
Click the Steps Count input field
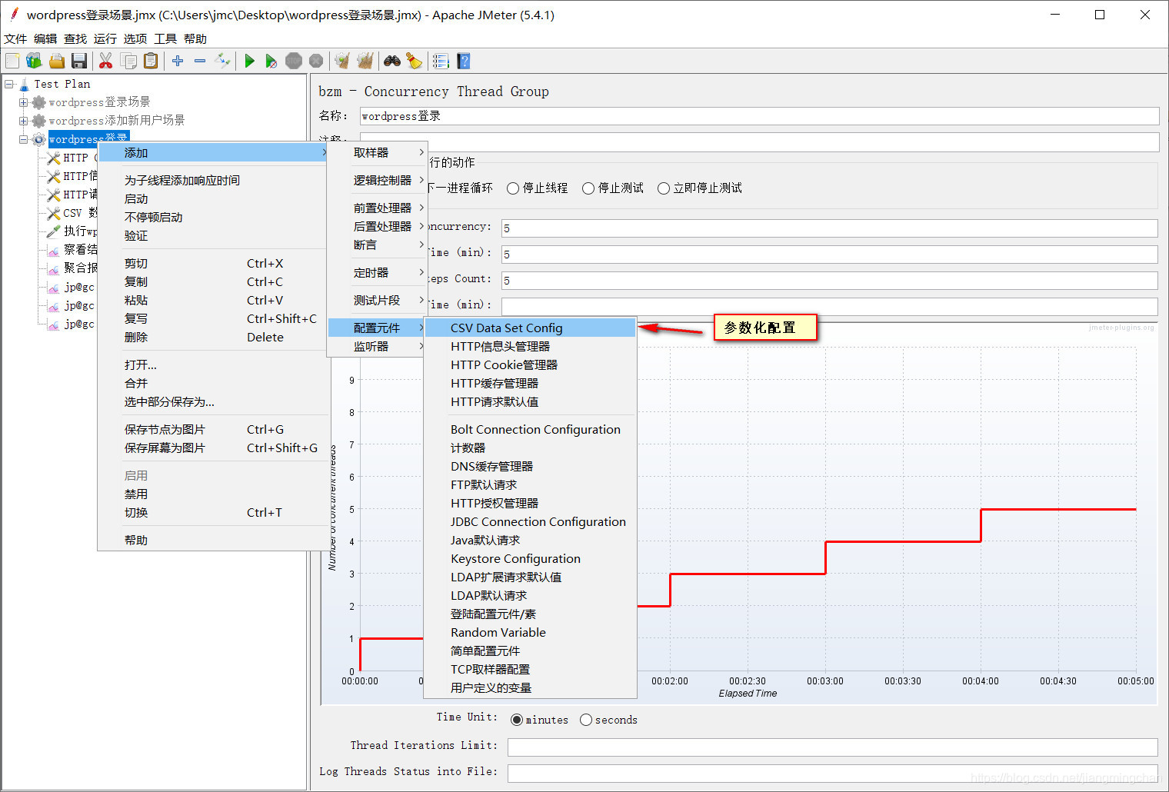(830, 281)
